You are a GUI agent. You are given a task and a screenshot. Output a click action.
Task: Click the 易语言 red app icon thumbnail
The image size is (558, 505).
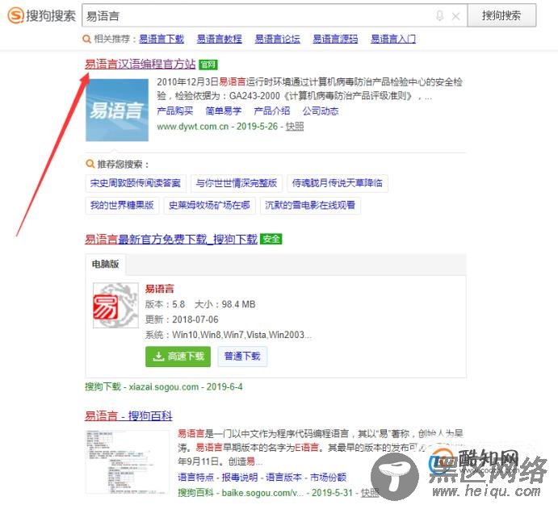115,305
